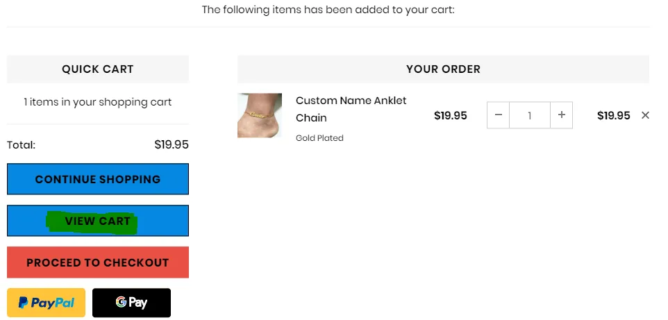Choose Proceed to Checkout
668x320 pixels.
point(97,262)
